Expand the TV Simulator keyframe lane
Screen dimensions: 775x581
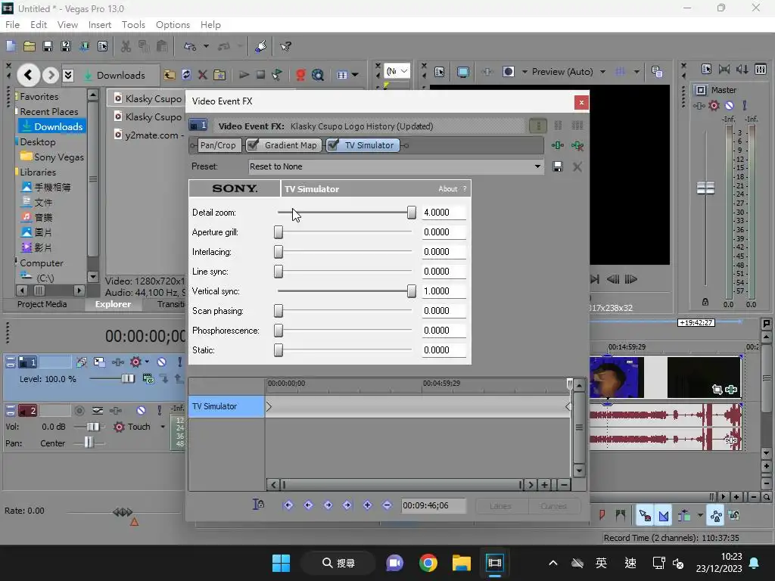pos(269,406)
